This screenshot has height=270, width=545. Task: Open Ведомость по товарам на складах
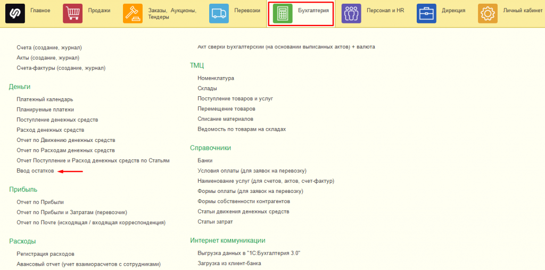242,129
